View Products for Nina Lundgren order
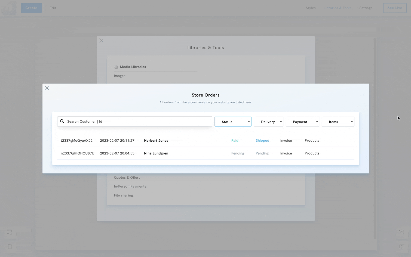 point(312,153)
